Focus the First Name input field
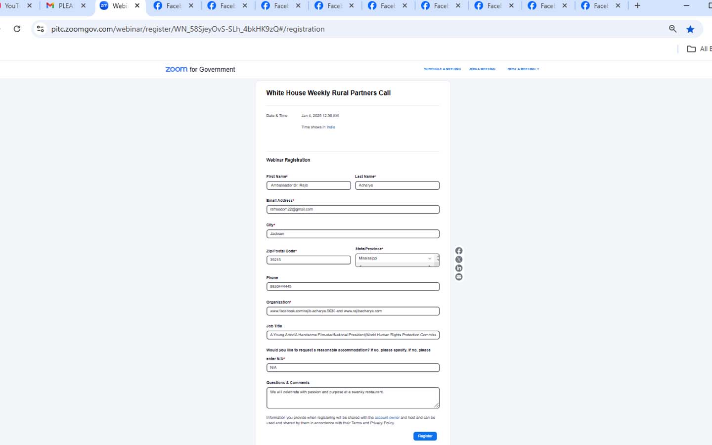712x445 pixels. point(309,185)
